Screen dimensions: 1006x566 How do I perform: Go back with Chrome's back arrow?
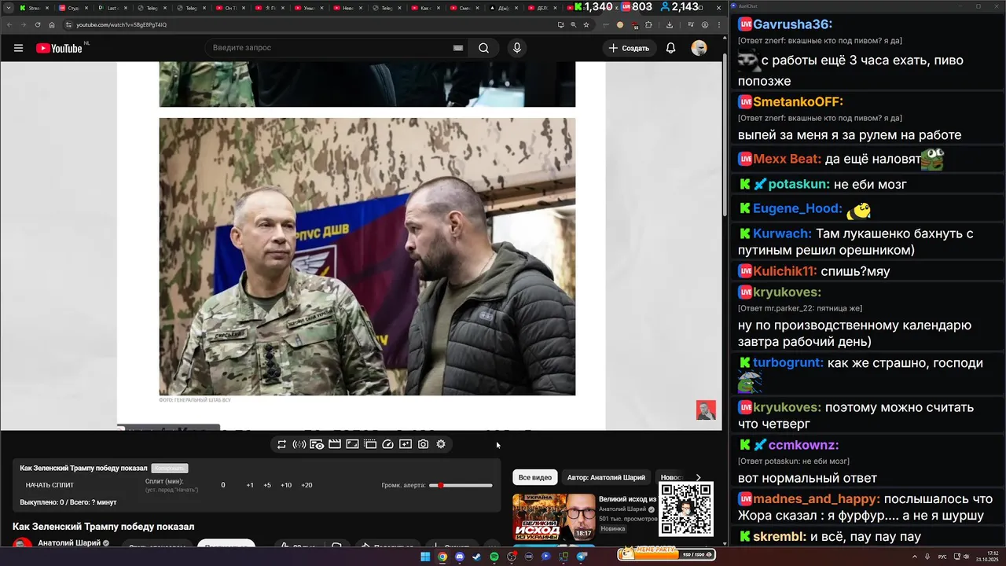(9, 24)
